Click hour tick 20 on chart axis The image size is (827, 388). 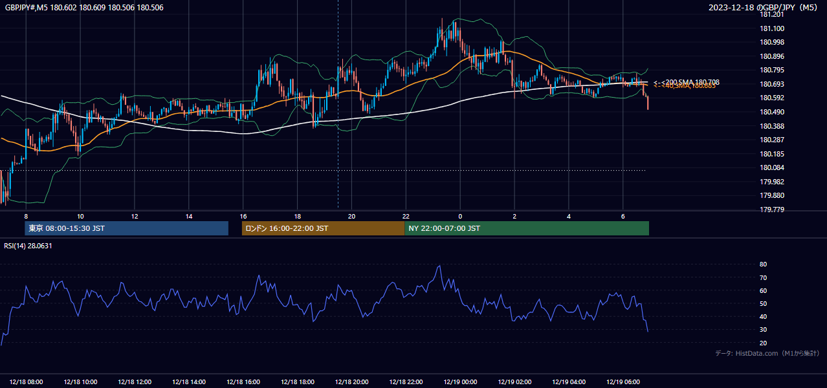352,216
